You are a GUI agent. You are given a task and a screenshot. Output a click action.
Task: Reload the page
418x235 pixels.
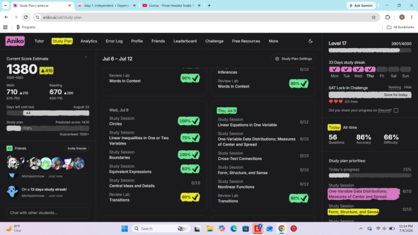(x=26, y=17)
